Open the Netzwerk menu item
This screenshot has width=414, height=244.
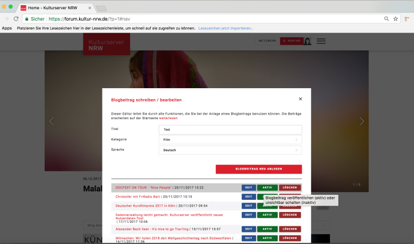[x=267, y=41]
